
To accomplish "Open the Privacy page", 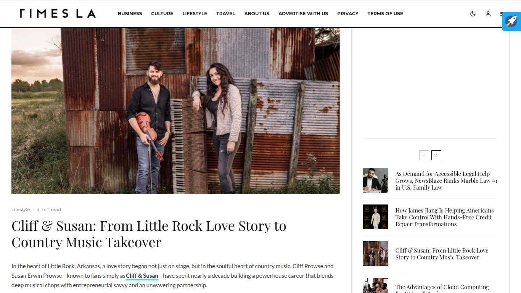I will tap(347, 14).
